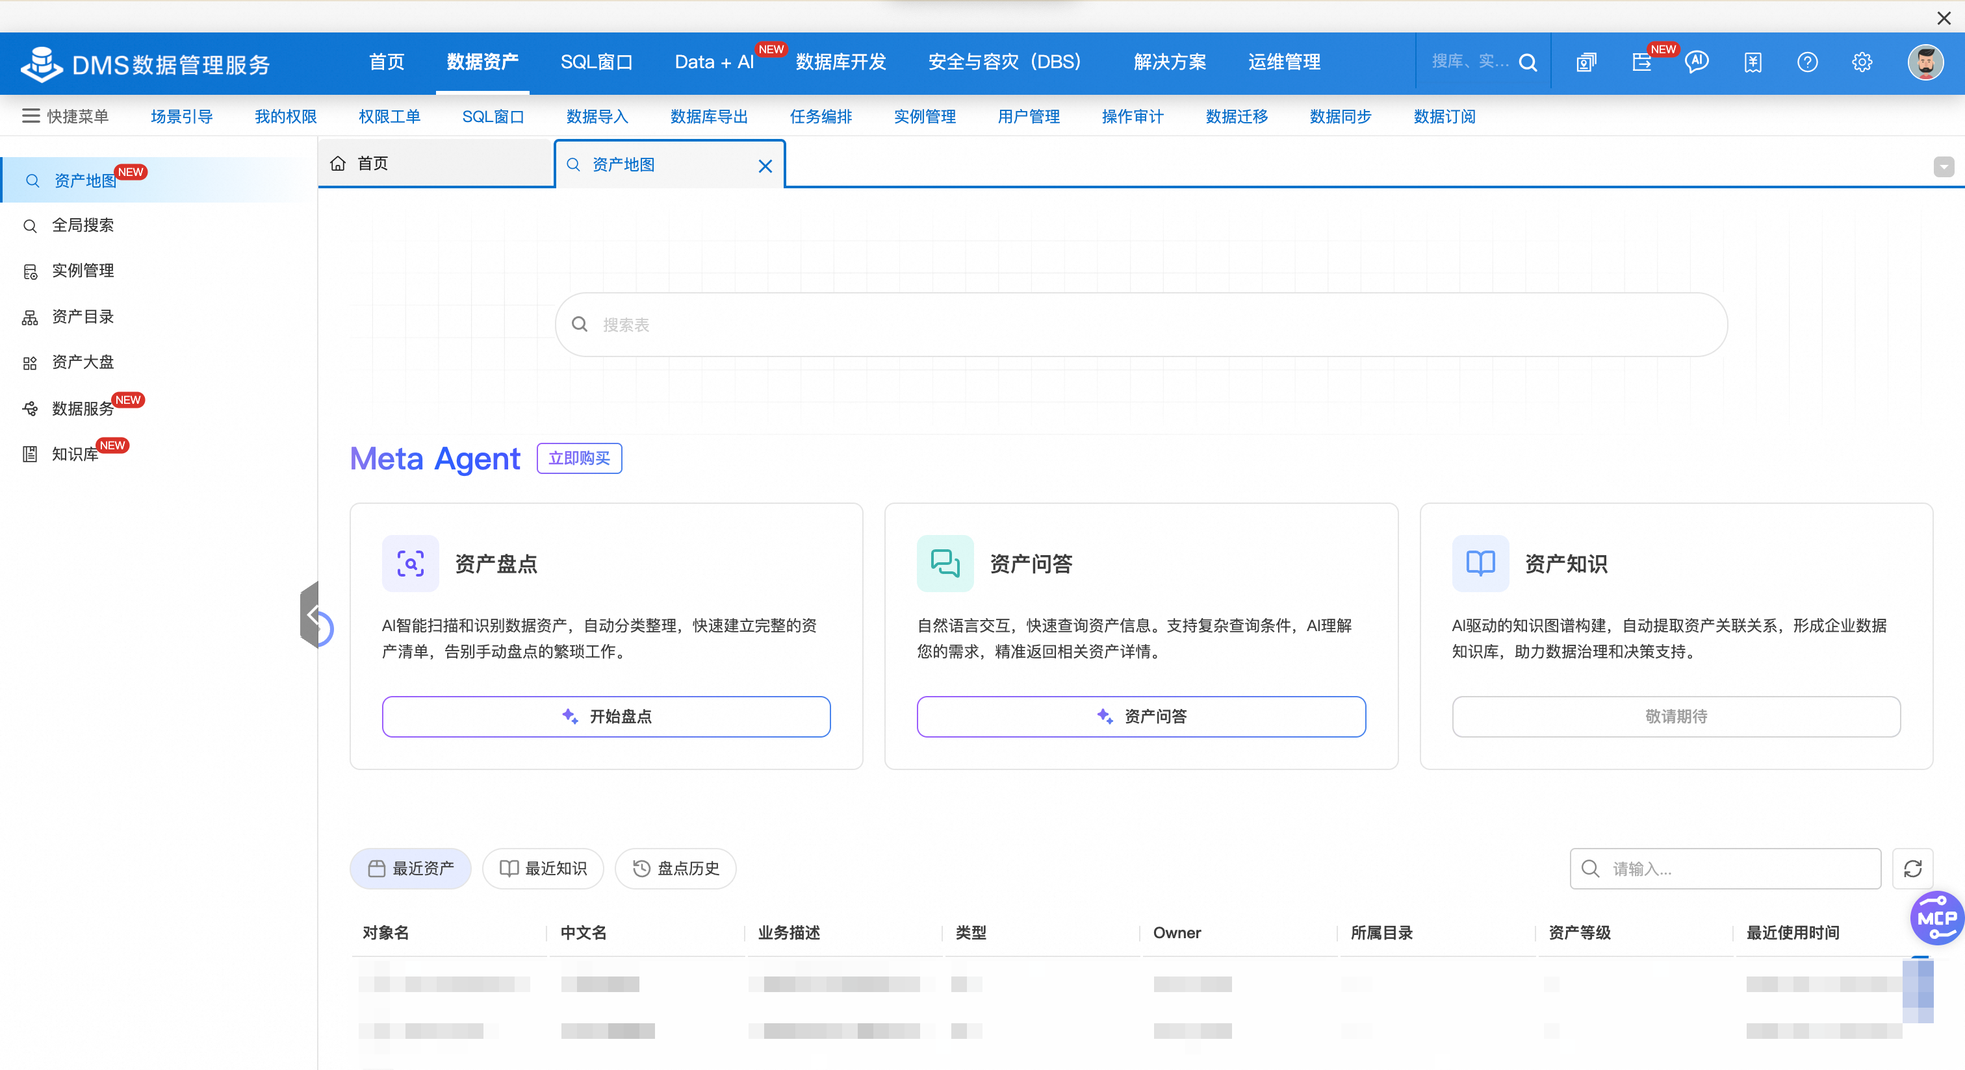Viewport: 1965px width, 1070px height.
Task: Open the help question mark icon
Action: [1806, 62]
